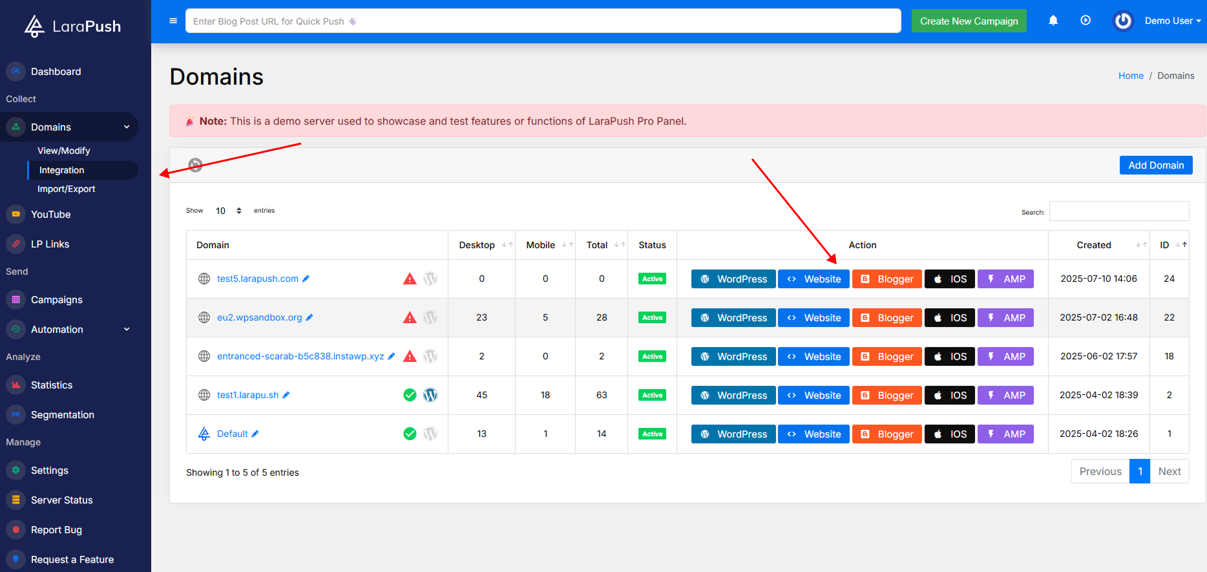Open Segmentation in sidebar

pyautogui.click(x=63, y=415)
